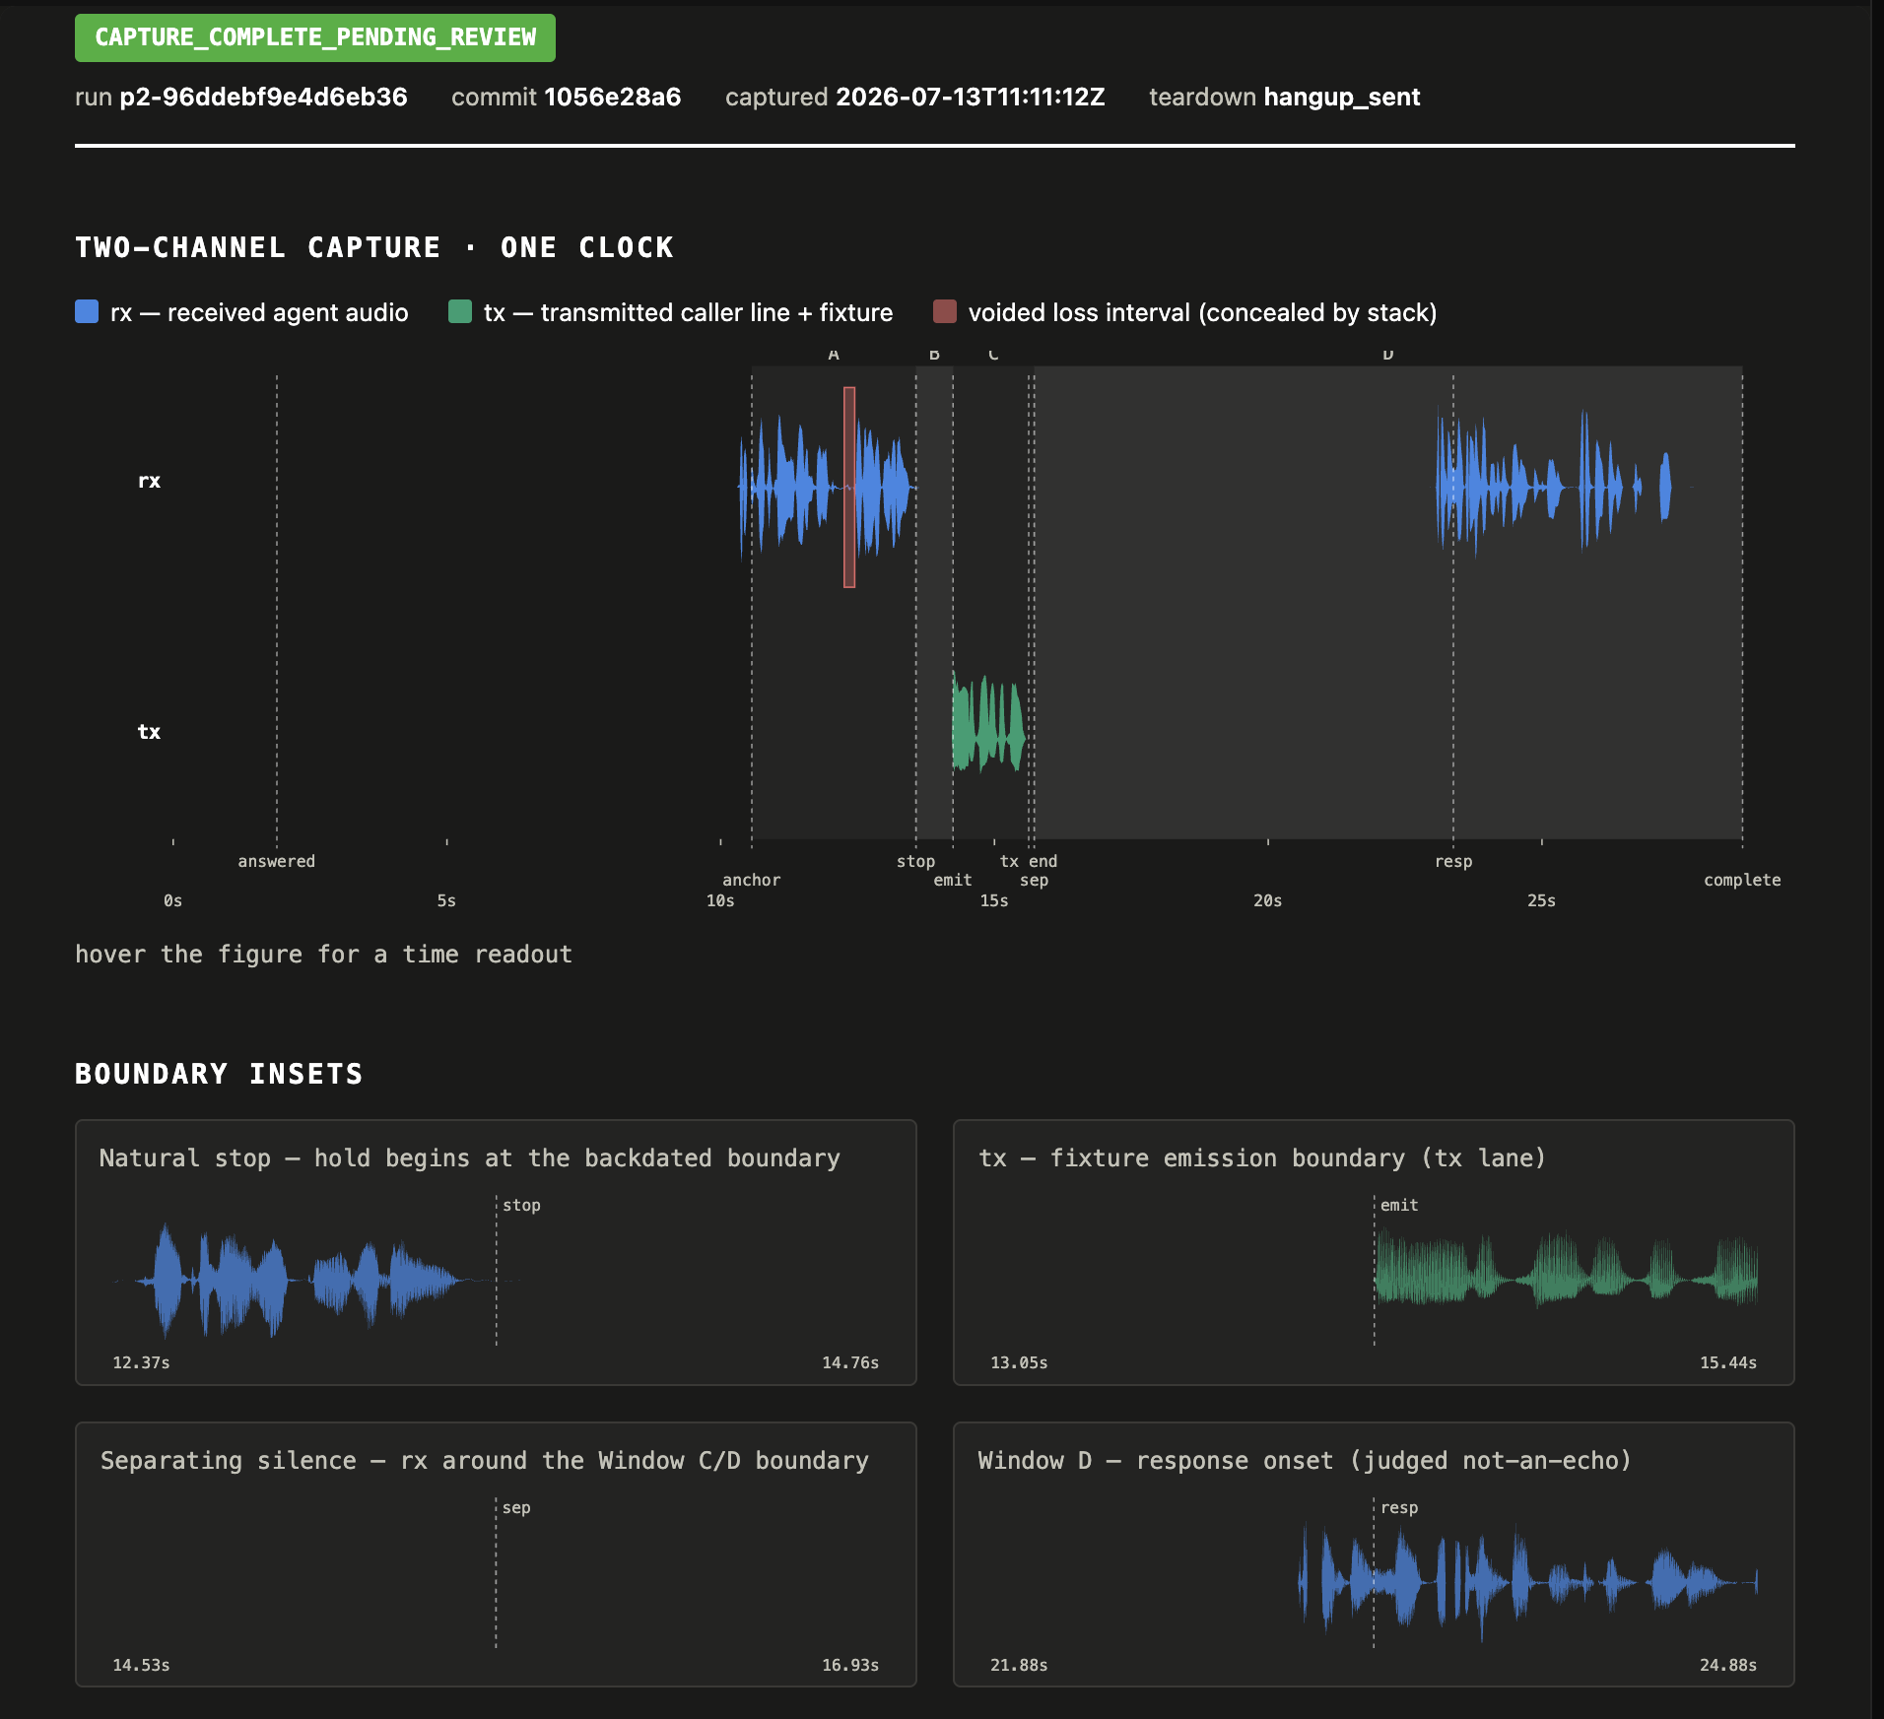Click the 'emit' marker in fixture emission inset
This screenshot has height=1719, width=1884.
tap(1399, 1205)
